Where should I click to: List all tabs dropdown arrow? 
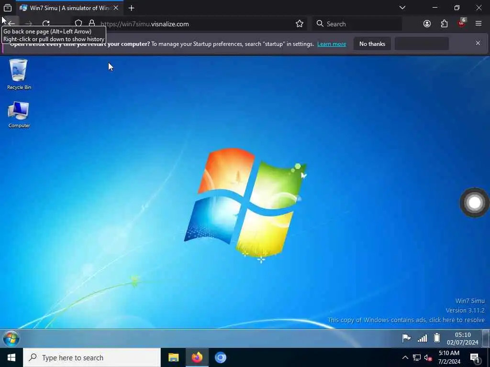tap(402, 8)
